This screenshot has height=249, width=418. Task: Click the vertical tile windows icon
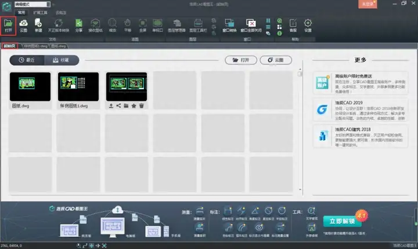(268, 20)
